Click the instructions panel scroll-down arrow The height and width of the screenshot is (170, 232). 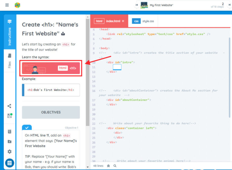pyautogui.click(x=88, y=167)
